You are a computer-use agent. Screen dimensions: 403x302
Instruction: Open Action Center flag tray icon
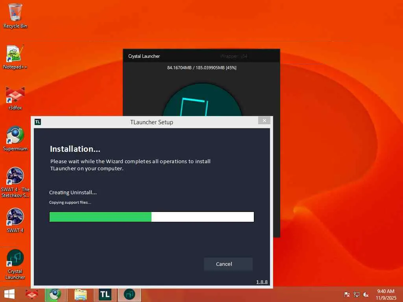(x=347, y=295)
